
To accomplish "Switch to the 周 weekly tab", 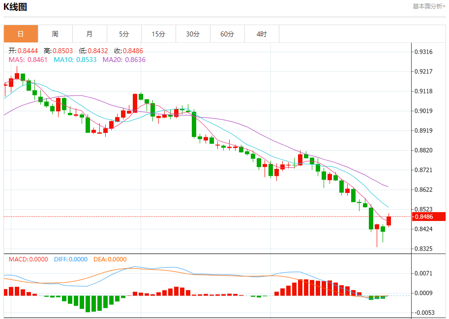I will point(55,34).
